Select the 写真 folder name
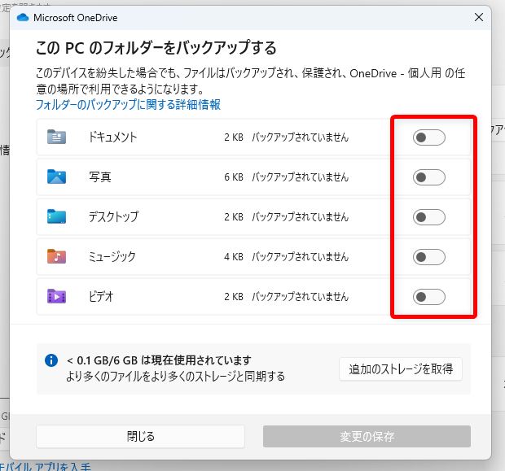Screen dimensions: 505x471 coord(100,177)
